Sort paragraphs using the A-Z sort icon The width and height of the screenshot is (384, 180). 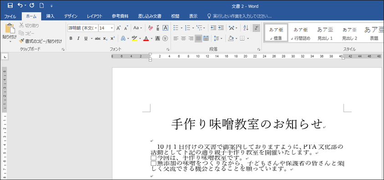click(x=246, y=28)
